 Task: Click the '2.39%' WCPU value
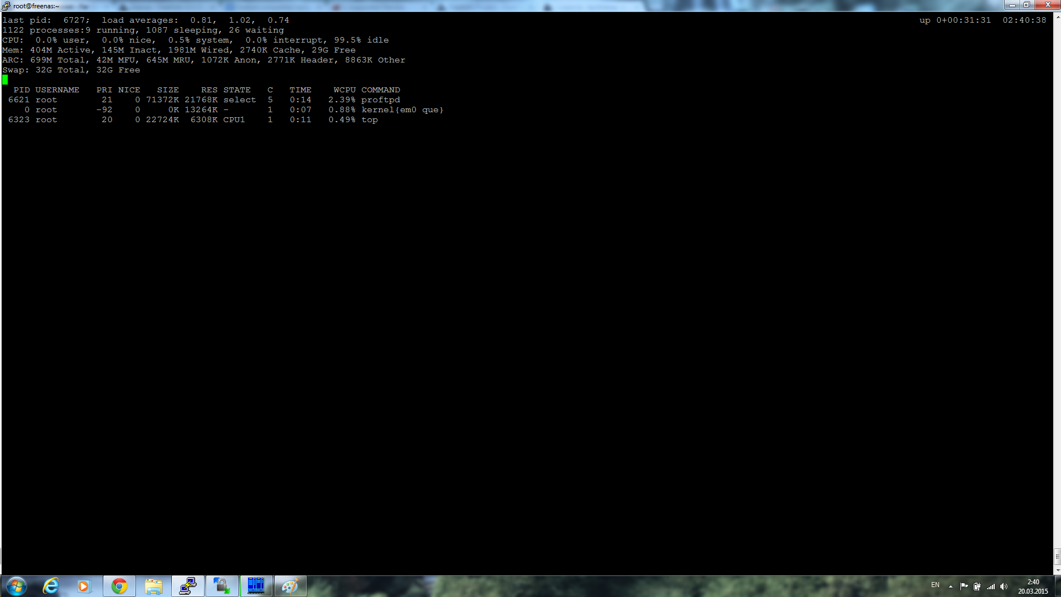[x=342, y=100]
